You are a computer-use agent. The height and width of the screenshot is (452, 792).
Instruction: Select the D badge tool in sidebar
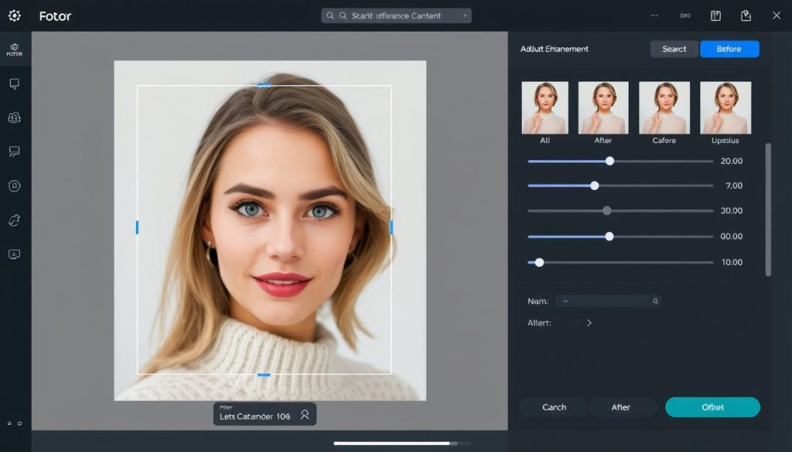(x=14, y=185)
